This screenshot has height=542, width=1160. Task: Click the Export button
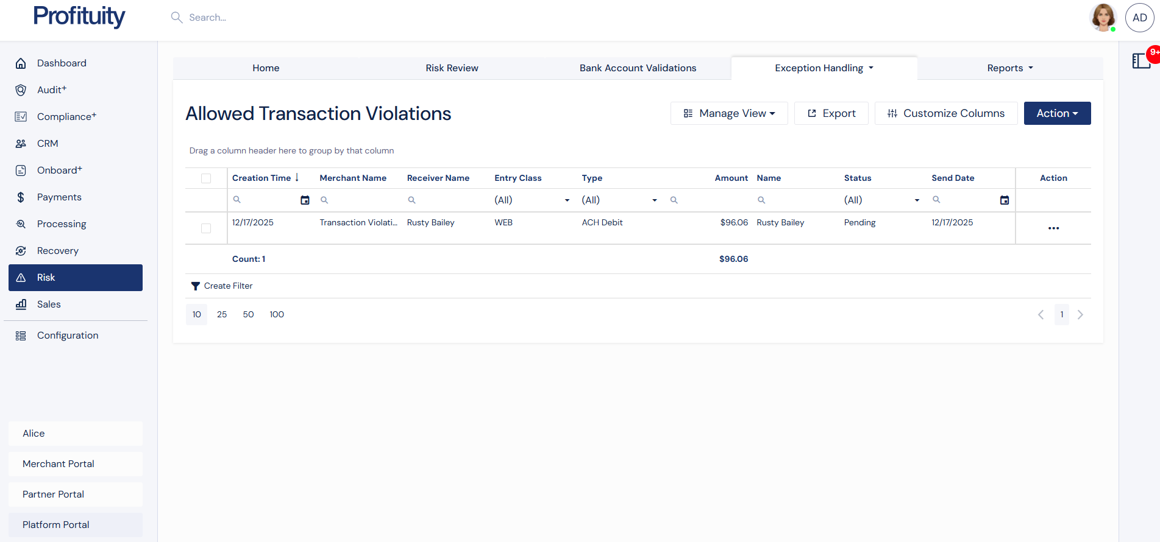tap(831, 113)
